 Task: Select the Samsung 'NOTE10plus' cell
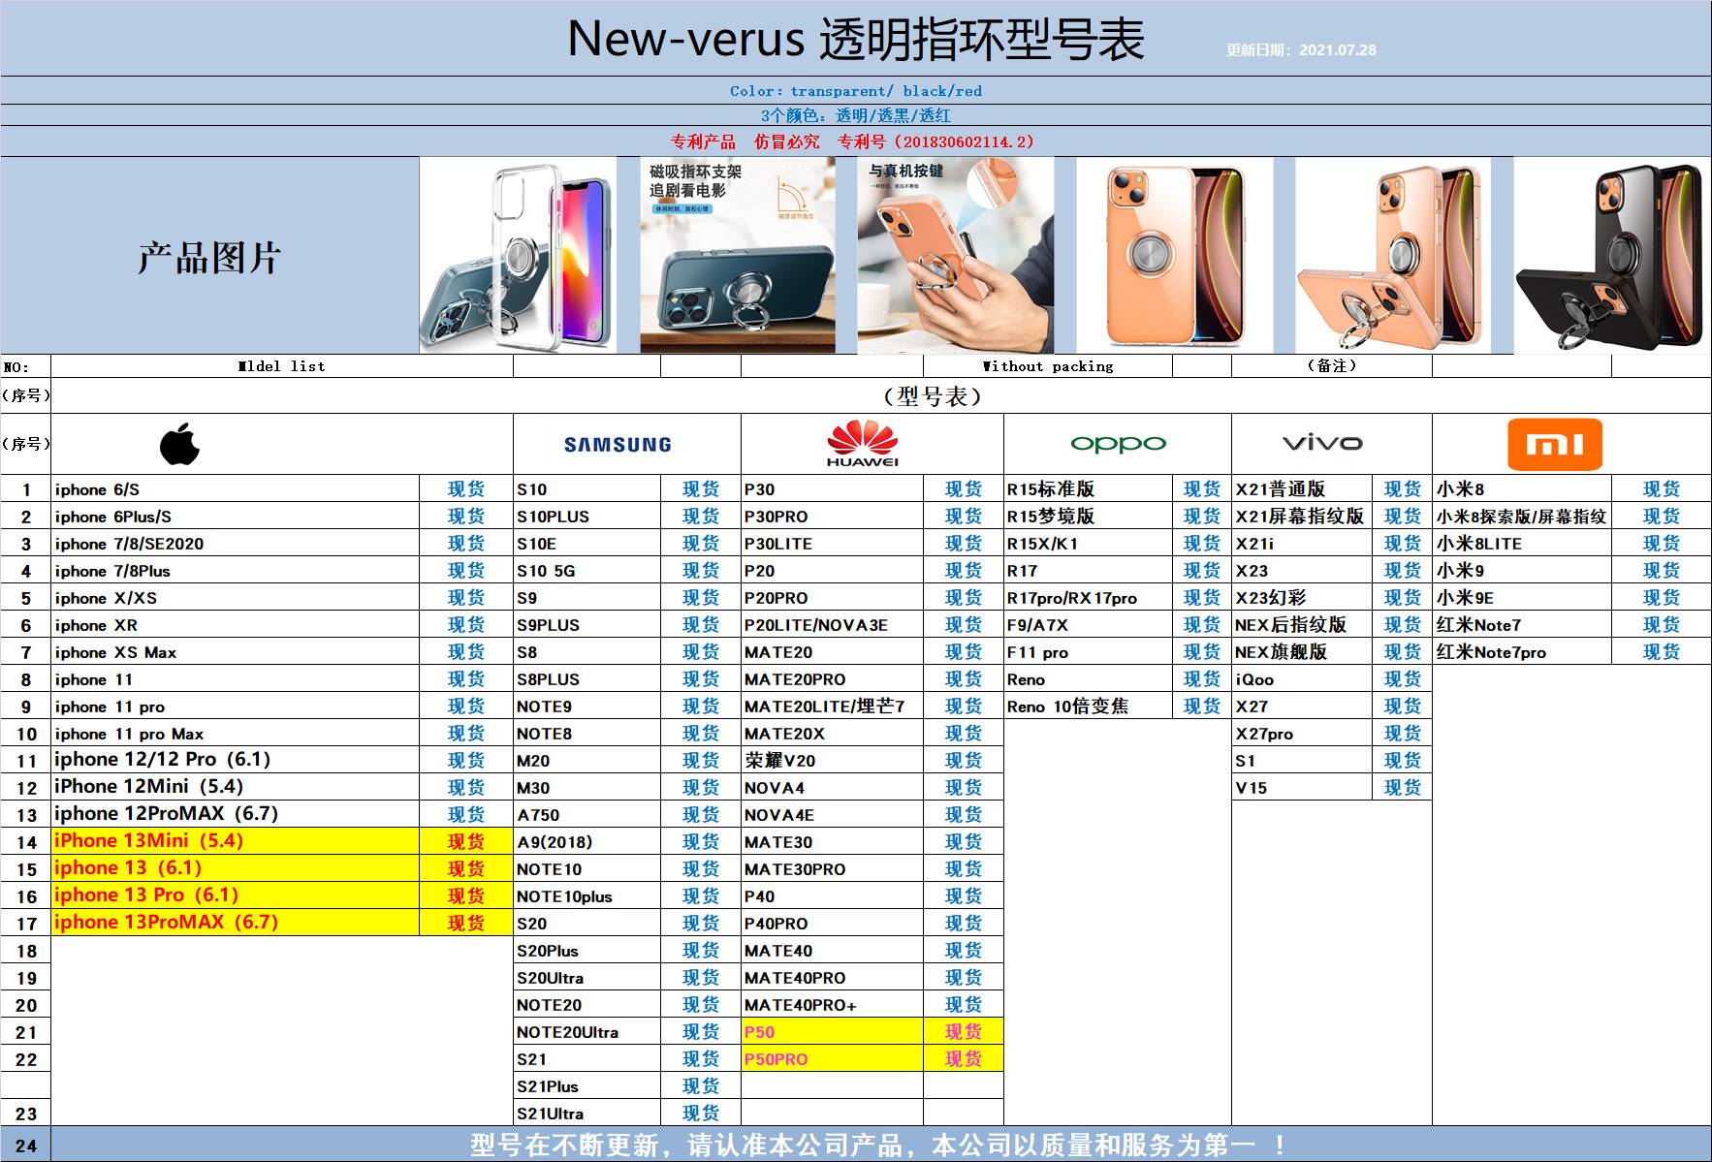[587, 895]
